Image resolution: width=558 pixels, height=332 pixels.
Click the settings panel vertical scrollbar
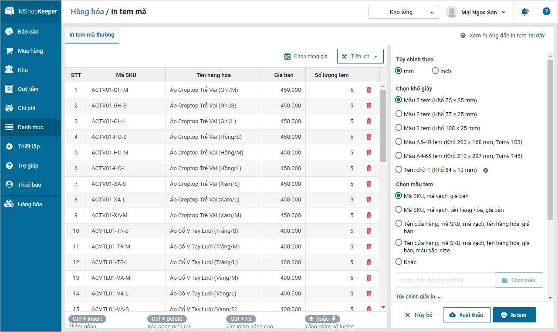550,139
